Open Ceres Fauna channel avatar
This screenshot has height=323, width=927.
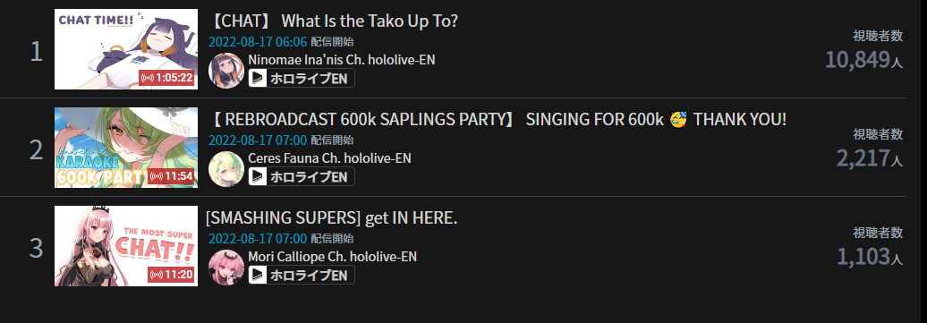coord(226,169)
